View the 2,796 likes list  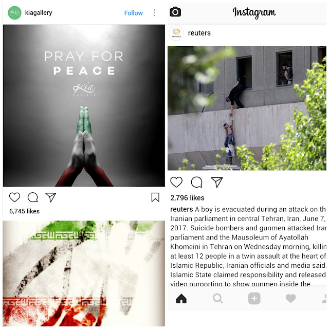click(x=187, y=197)
